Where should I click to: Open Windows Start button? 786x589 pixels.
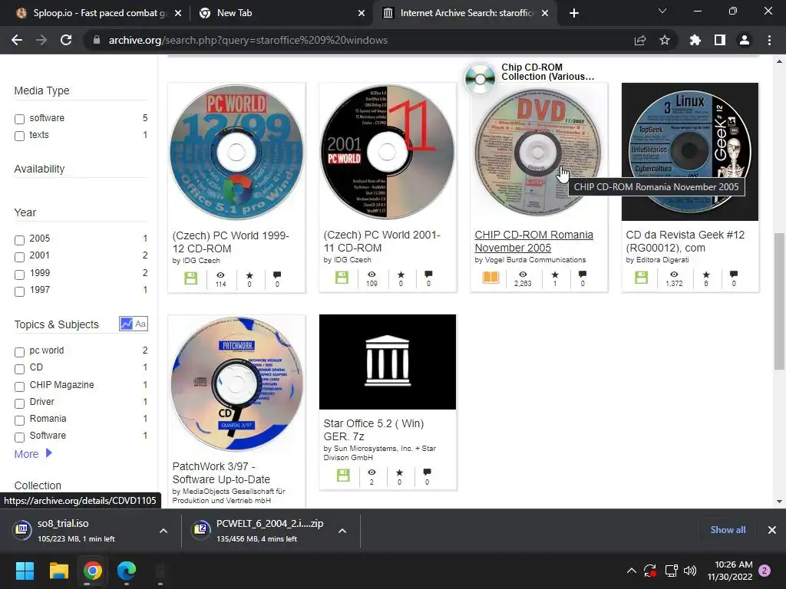[25, 571]
